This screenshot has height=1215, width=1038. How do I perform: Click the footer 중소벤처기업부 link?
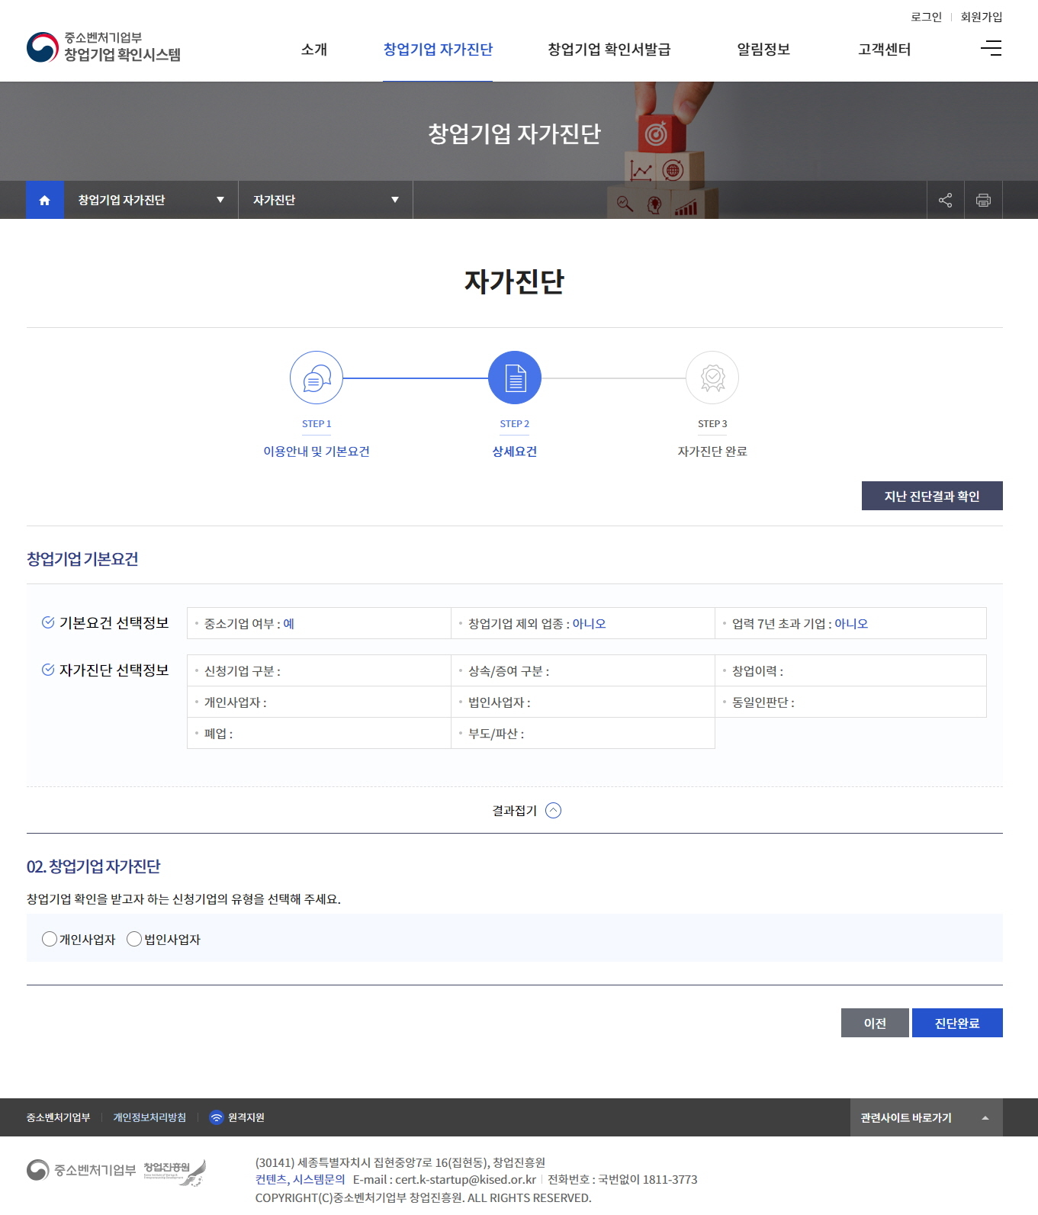(x=58, y=1117)
